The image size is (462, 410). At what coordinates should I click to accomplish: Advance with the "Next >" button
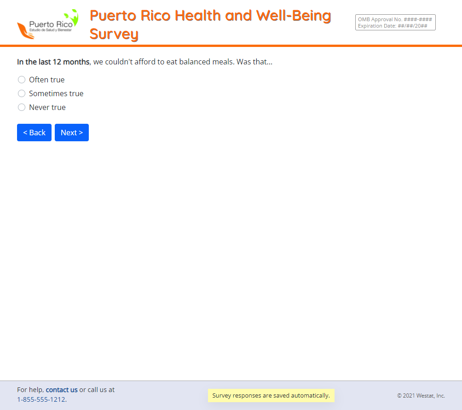(72, 133)
